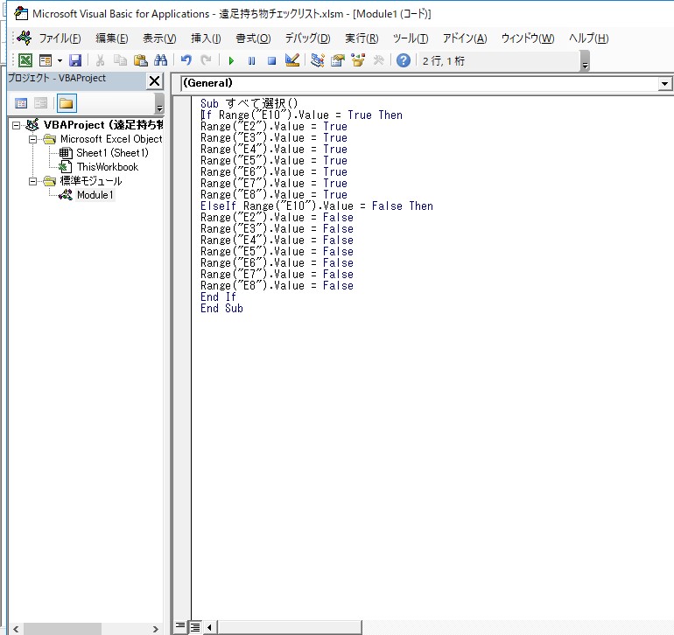674x635 pixels.
Task: Open the 実行(R) menu
Action: click(362, 38)
